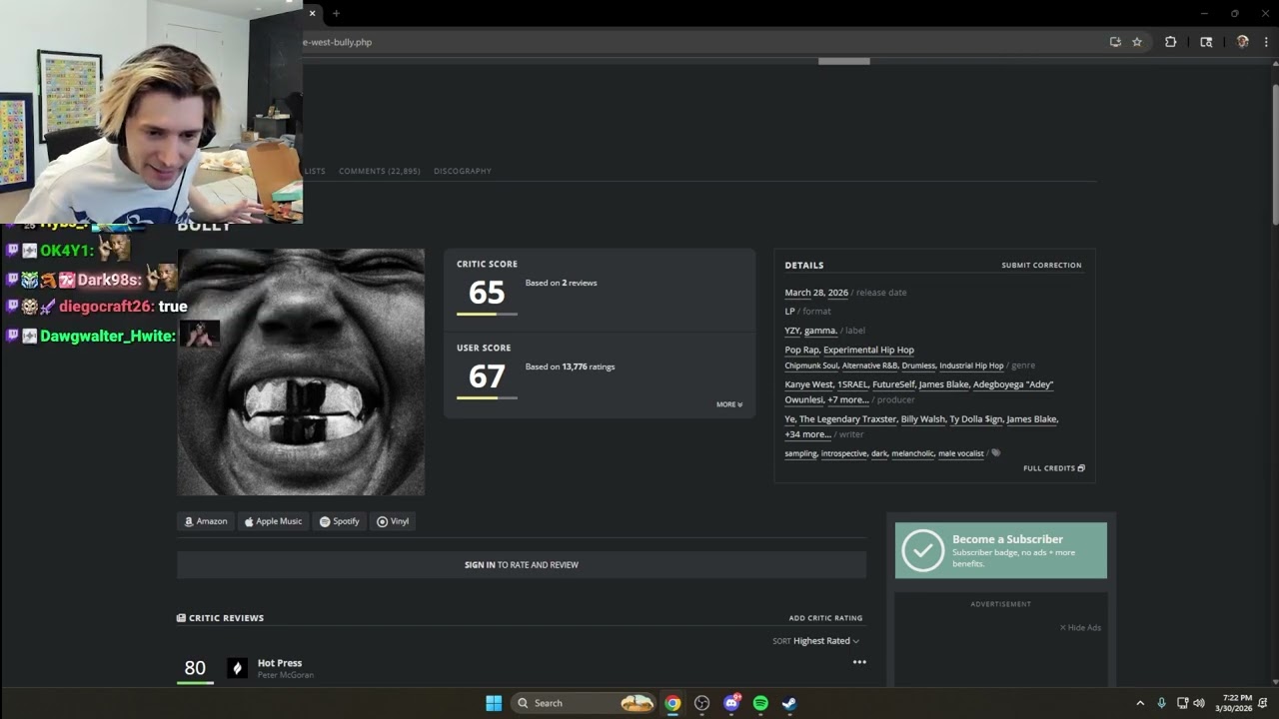Screen dimensions: 1279x719
Task: Click The Legendary Traxster writer link
Action: click(847, 419)
